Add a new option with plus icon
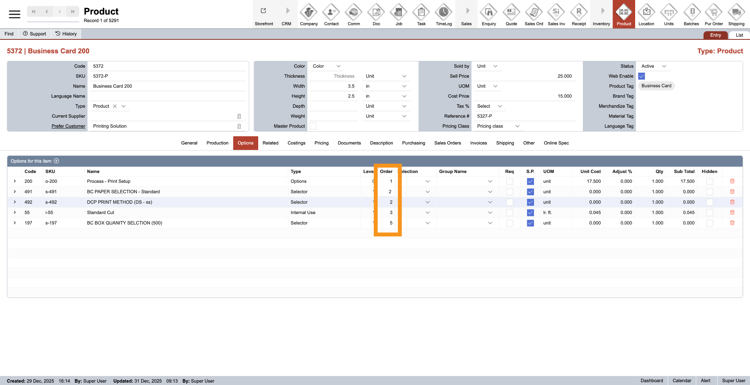750x385 pixels. [x=57, y=161]
